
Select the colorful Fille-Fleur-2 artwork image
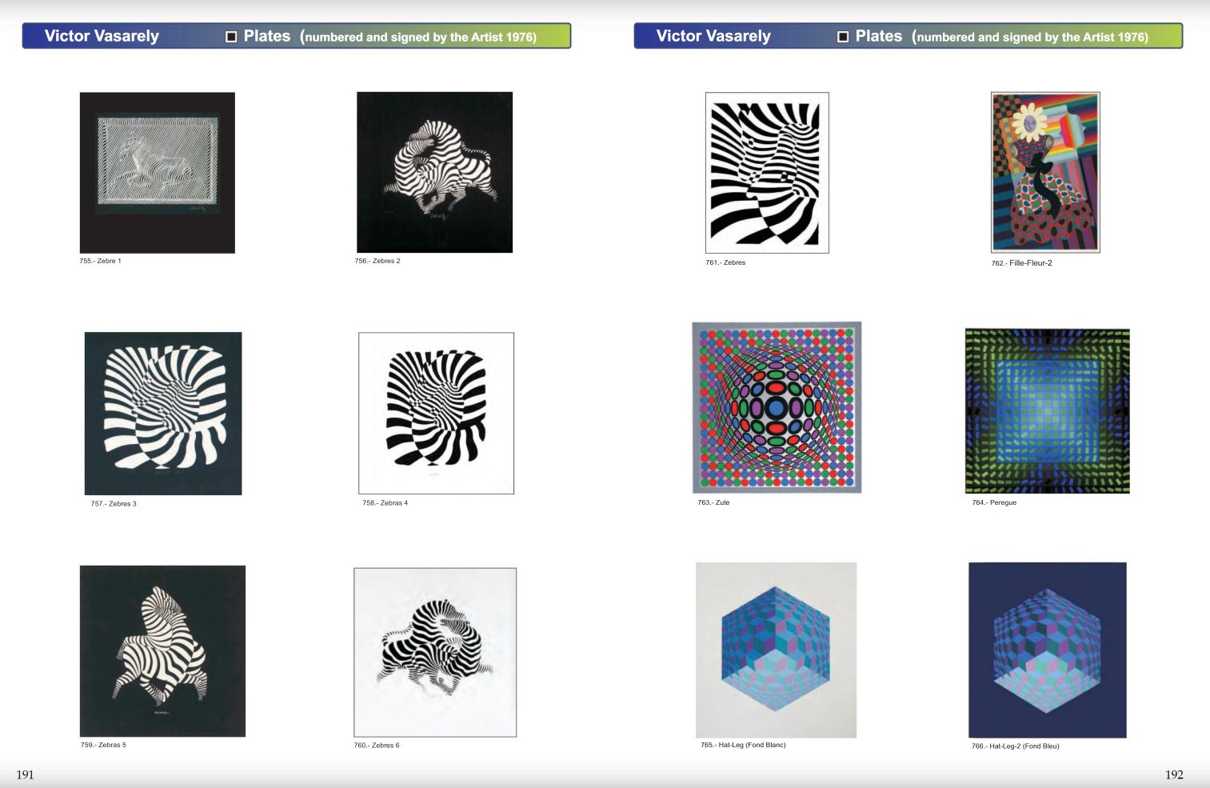(1045, 172)
